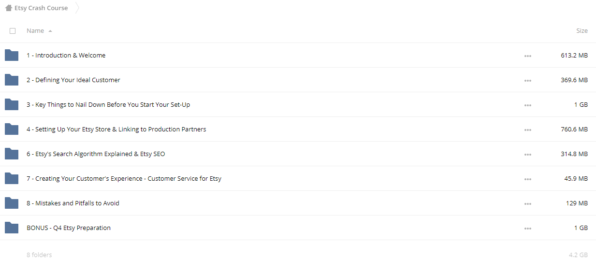This screenshot has height=273, width=596.
Task: Open three-dot menu for Key Things to Nail Down
Action: point(527,105)
